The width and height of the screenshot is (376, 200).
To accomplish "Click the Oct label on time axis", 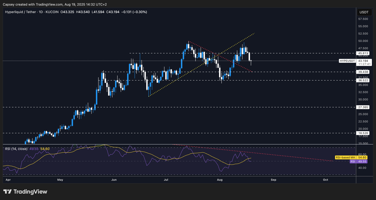I will pyautogui.click(x=325, y=180).
